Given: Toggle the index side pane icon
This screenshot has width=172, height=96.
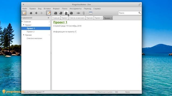Looking at the screenshot, I should [x=24, y=13].
